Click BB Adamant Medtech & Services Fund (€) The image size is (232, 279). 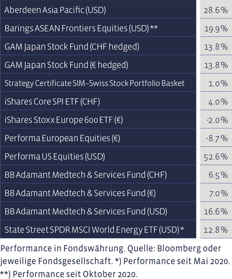(80, 193)
